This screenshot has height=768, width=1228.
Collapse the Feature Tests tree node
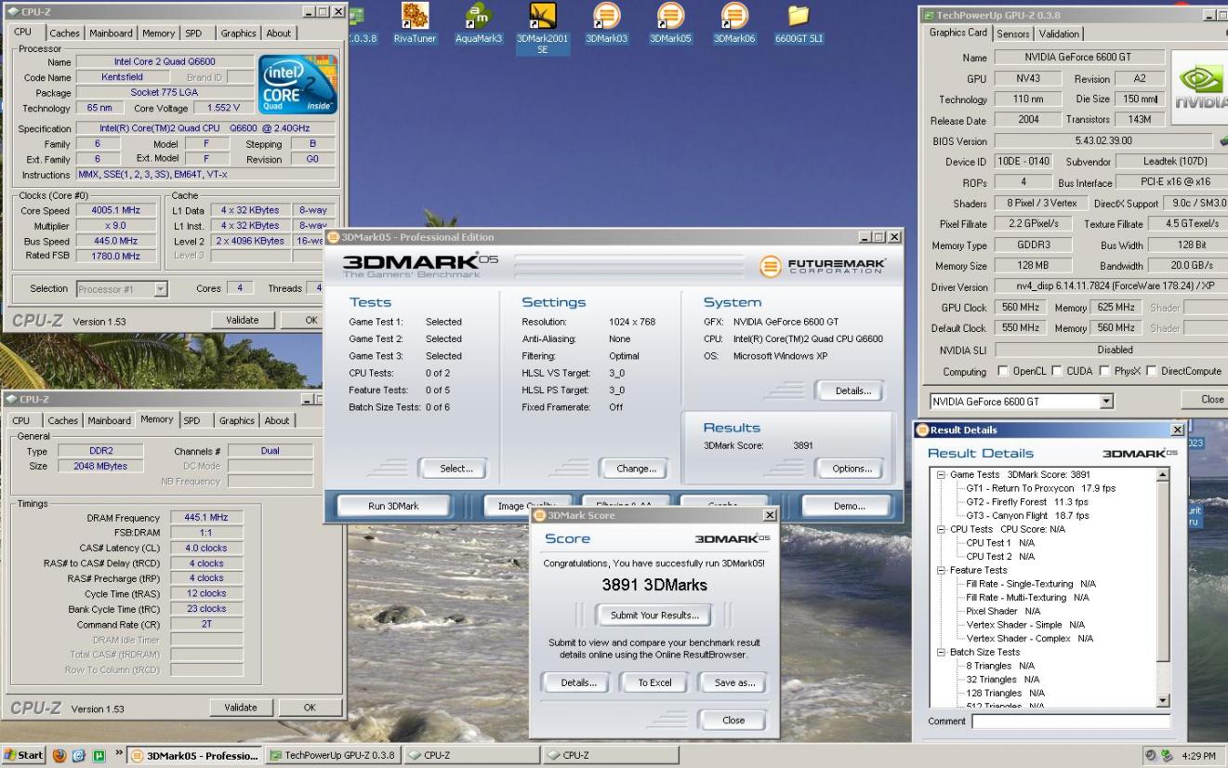click(941, 570)
